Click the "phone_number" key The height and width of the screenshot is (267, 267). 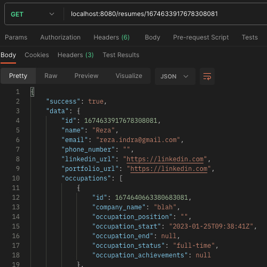88,150
